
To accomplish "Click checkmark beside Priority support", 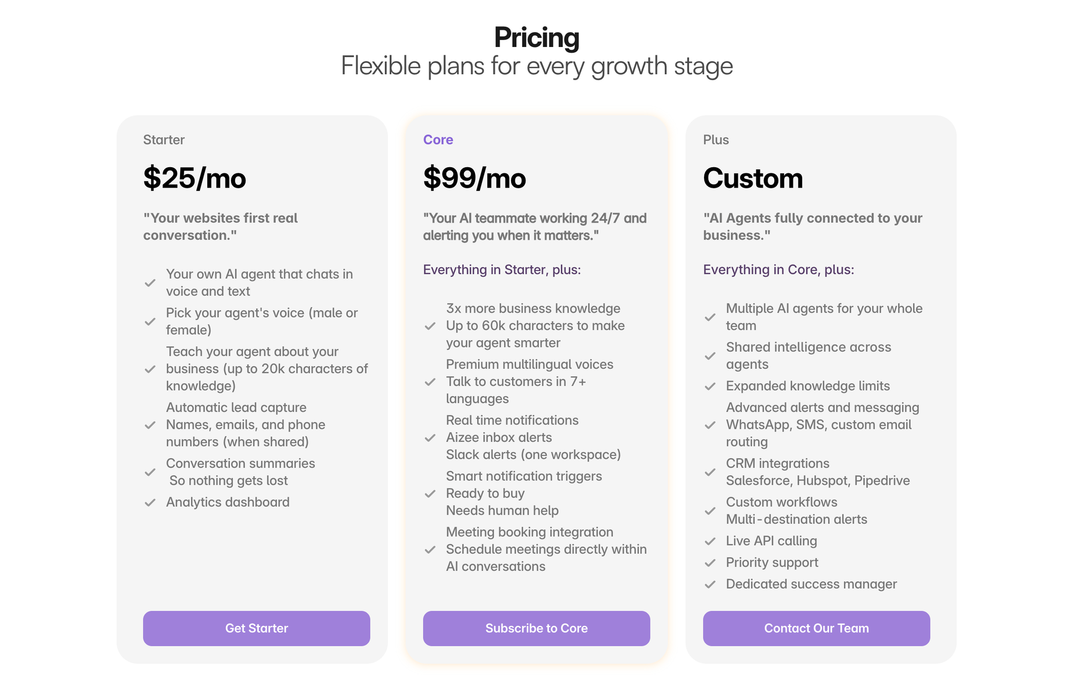I will click(710, 563).
